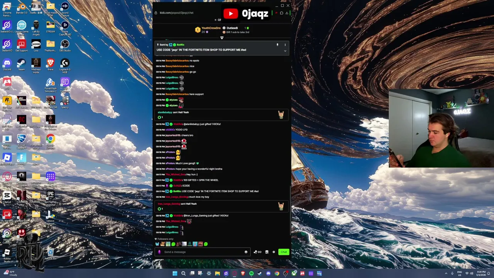The height and width of the screenshot is (278, 494).
Task: Launch Roblox Player from the desktop
Action: click(x=7, y=159)
